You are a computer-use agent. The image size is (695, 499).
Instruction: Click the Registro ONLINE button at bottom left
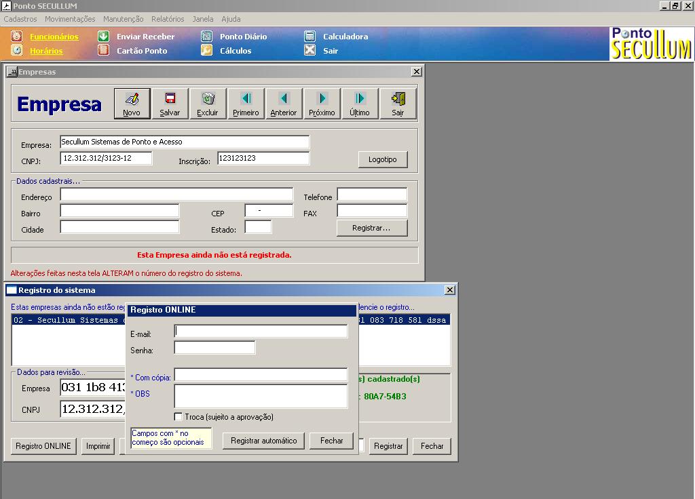point(43,446)
